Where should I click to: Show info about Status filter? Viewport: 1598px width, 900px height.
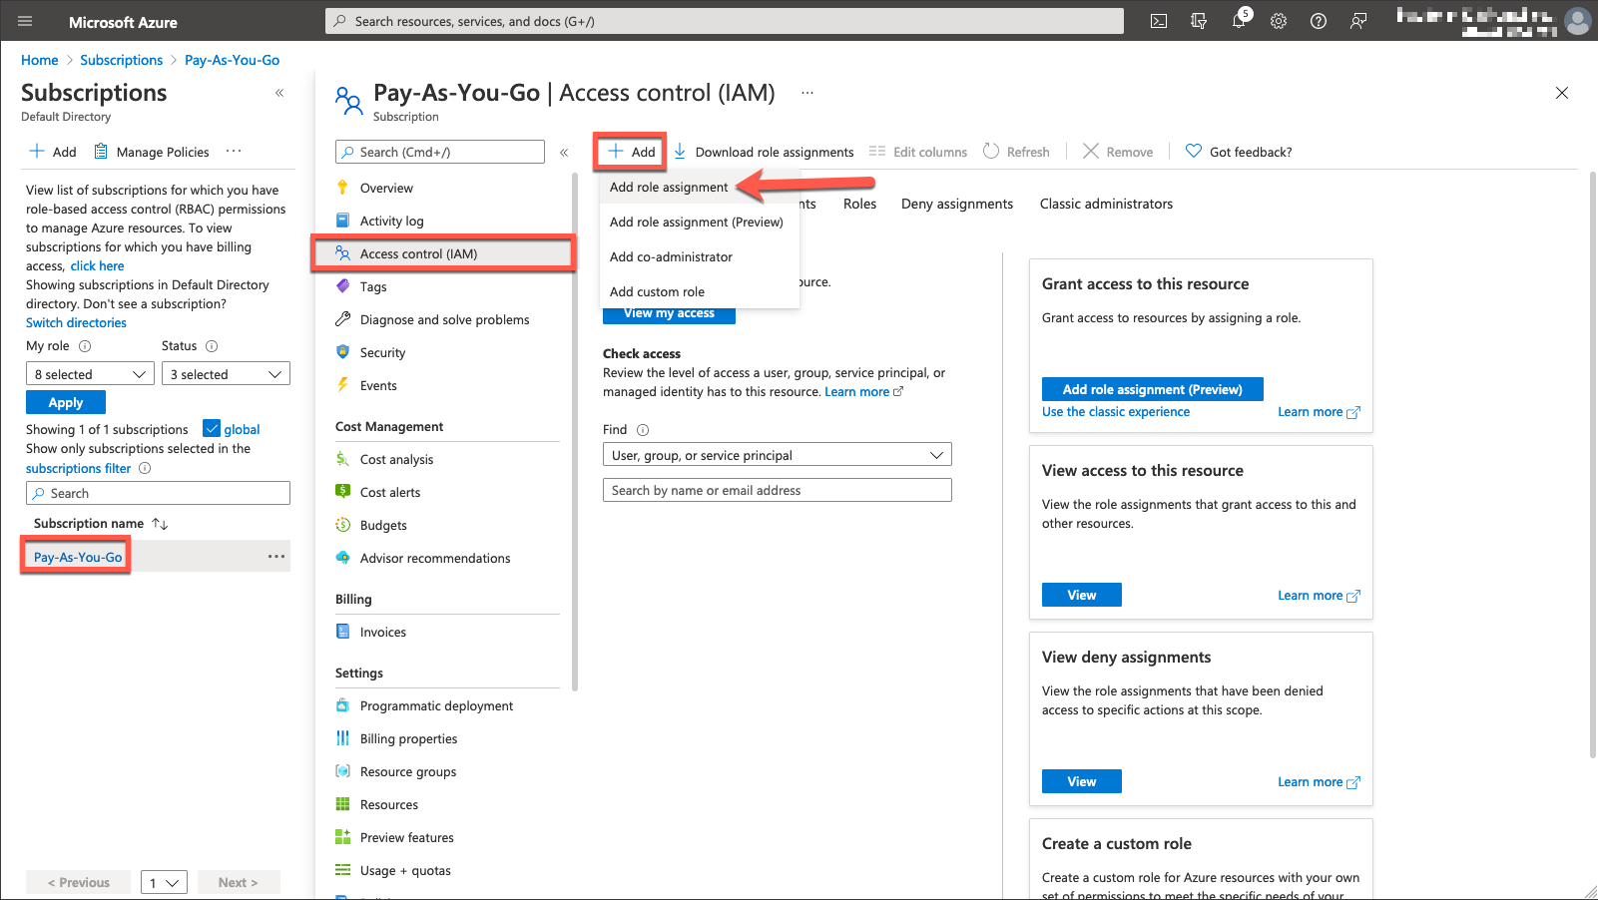[212, 346]
